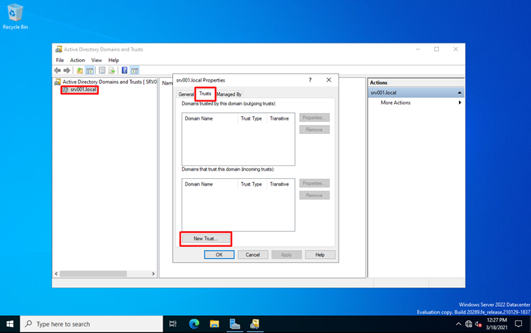
Task: Open Microsoft Edge from the taskbar
Action: pyautogui.click(x=194, y=324)
